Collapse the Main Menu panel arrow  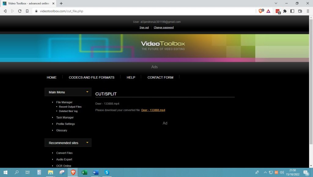click(x=87, y=92)
